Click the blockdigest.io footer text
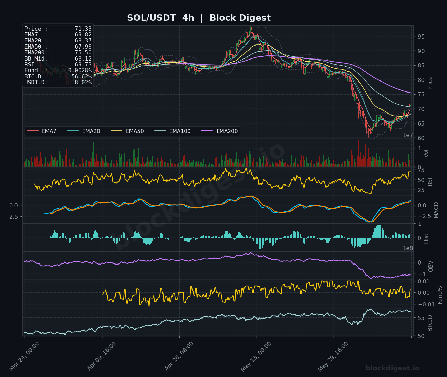Viewport: 447px width, 377px height. point(393,368)
